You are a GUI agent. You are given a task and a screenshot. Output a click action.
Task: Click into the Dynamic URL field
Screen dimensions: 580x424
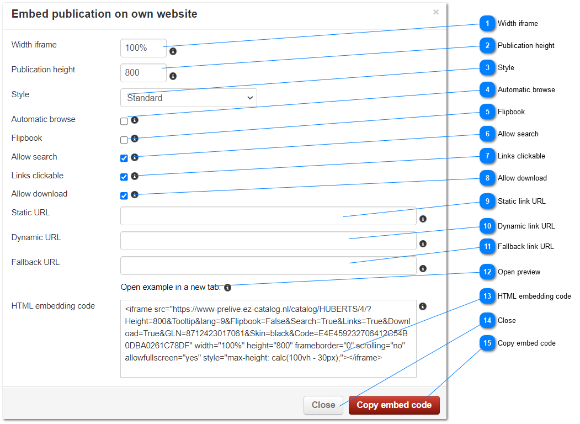[268, 241]
